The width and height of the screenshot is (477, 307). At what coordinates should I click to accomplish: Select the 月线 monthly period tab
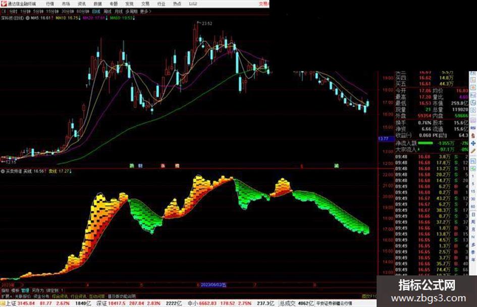(118, 11)
